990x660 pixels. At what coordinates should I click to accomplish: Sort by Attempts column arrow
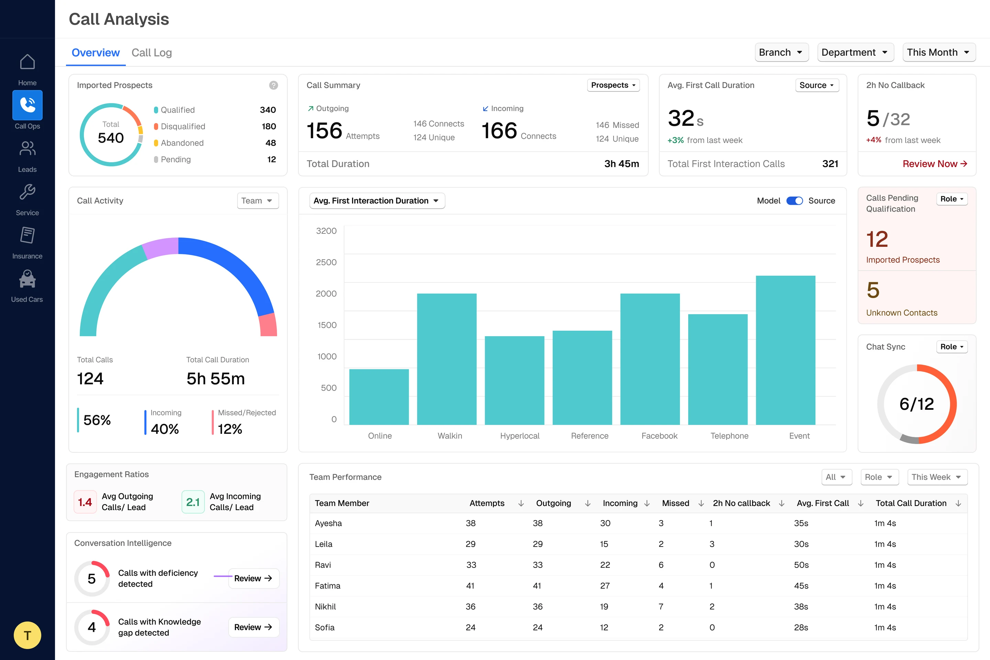point(521,503)
